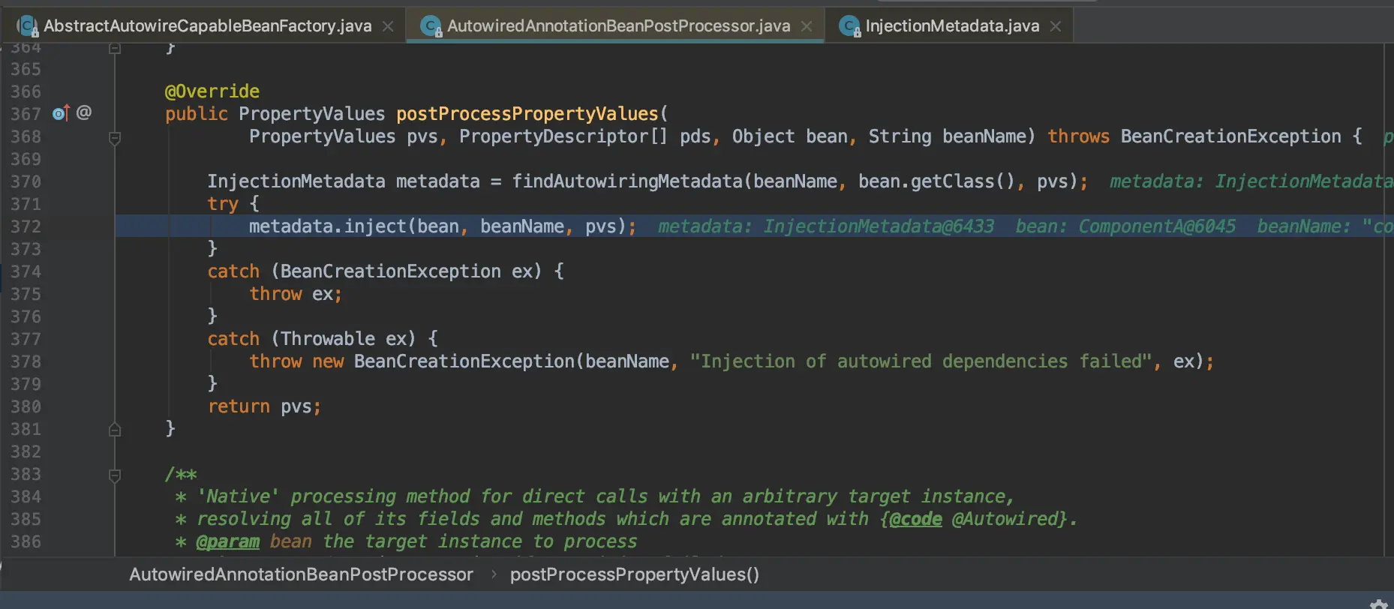Click the class icon on AbstractAutowireCapableBeanFactory tab

(x=28, y=26)
